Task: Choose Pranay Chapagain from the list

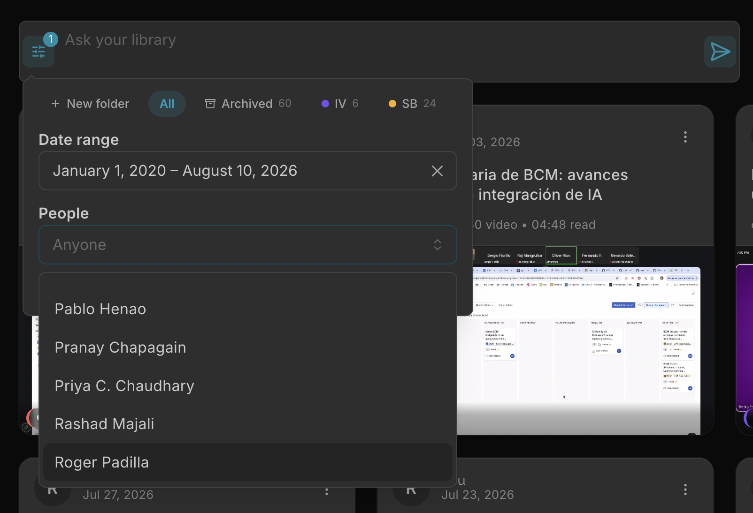Action: pos(248,347)
